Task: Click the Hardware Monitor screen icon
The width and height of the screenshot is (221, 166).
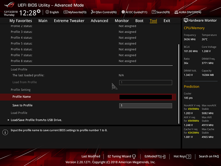Action: (186, 21)
